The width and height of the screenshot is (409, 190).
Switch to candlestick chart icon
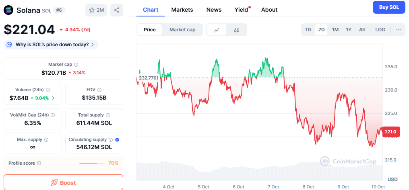coord(237,30)
